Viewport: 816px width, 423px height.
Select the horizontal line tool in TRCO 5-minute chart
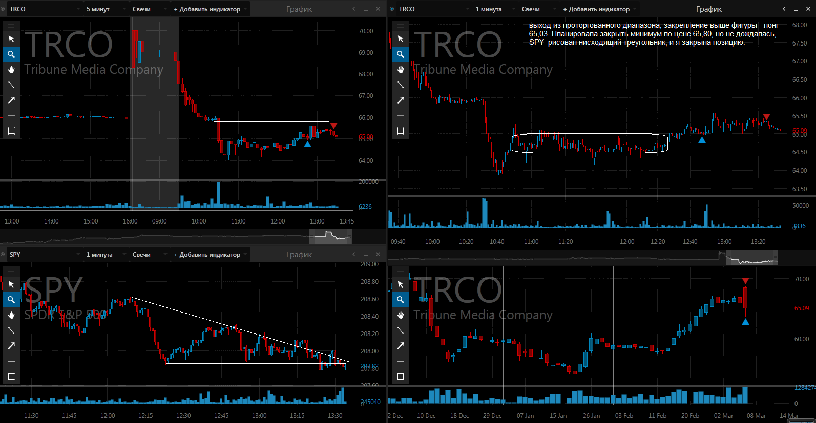point(11,116)
